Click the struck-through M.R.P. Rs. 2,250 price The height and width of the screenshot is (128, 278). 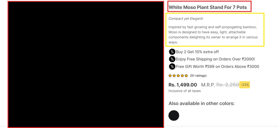click(220, 85)
